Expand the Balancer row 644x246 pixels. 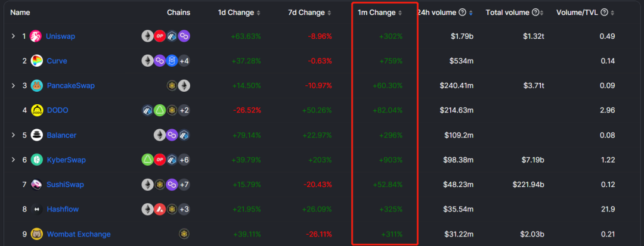[13, 135]
